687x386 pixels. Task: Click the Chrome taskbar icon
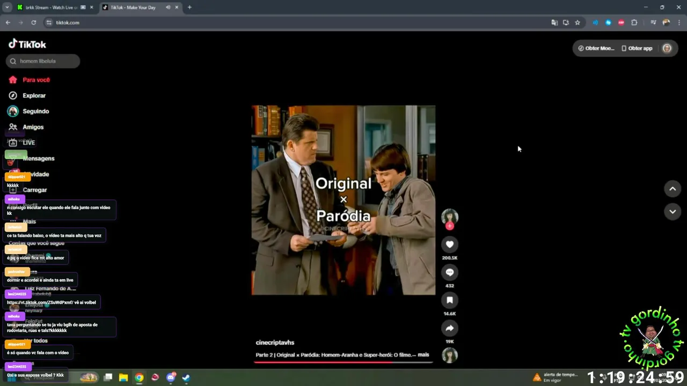point(139,377)
